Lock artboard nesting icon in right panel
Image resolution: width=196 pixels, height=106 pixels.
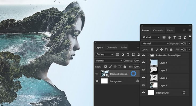[166, 50]
